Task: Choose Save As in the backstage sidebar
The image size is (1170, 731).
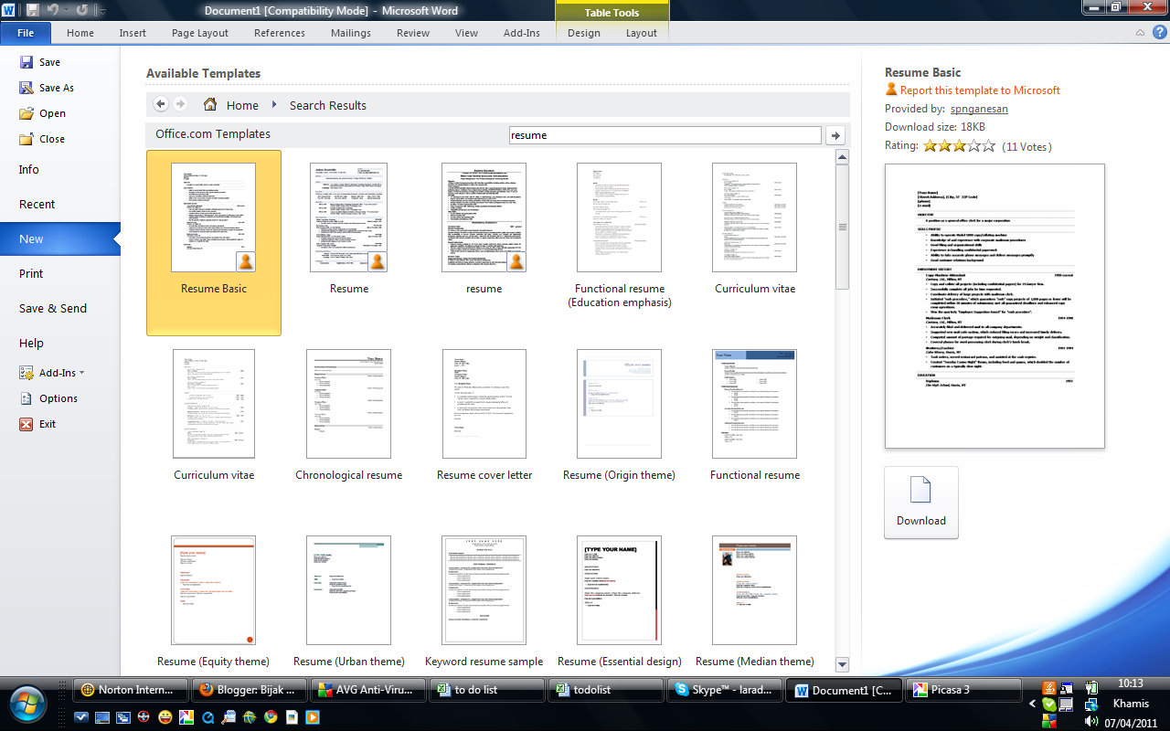Action: (47, 88)
